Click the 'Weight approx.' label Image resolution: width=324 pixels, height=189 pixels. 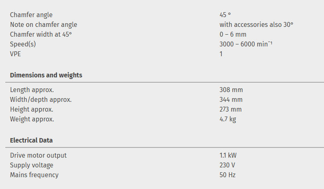(x=32, y=119)
